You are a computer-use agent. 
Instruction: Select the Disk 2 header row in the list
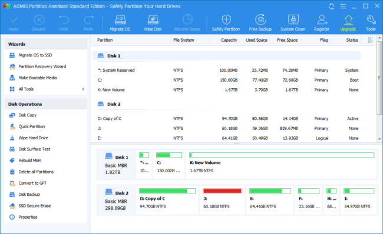226,104
